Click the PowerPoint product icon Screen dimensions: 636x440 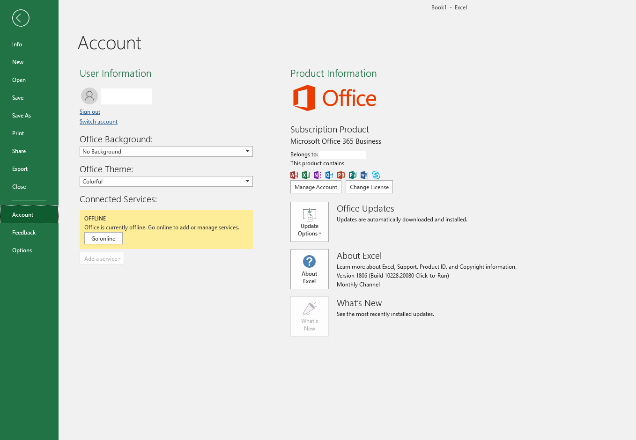341,175
